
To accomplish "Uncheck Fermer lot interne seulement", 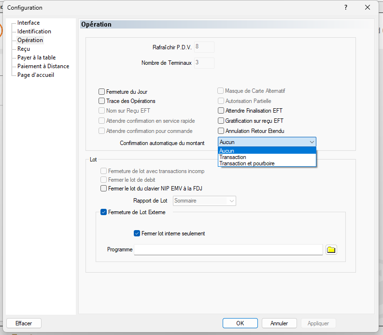I will (x=137, y=233).
